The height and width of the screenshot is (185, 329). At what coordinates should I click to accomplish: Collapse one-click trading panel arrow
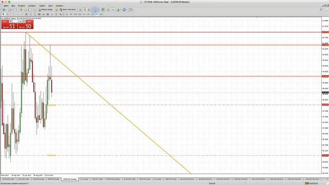pyautogui.click(x=2, y=18)
